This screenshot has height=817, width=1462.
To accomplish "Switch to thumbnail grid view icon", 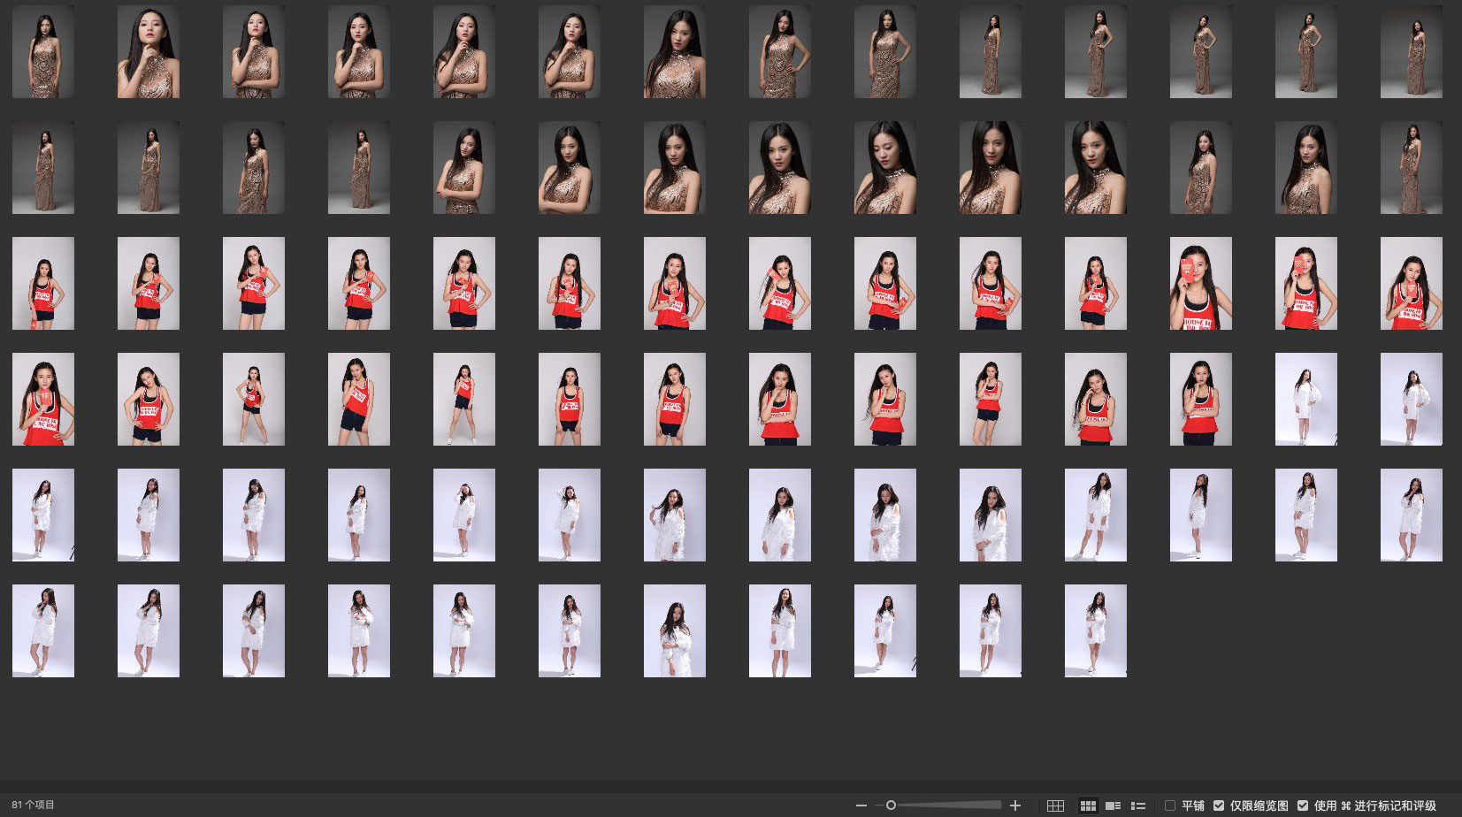I will pyautogui.click(x=1088, y=806).
